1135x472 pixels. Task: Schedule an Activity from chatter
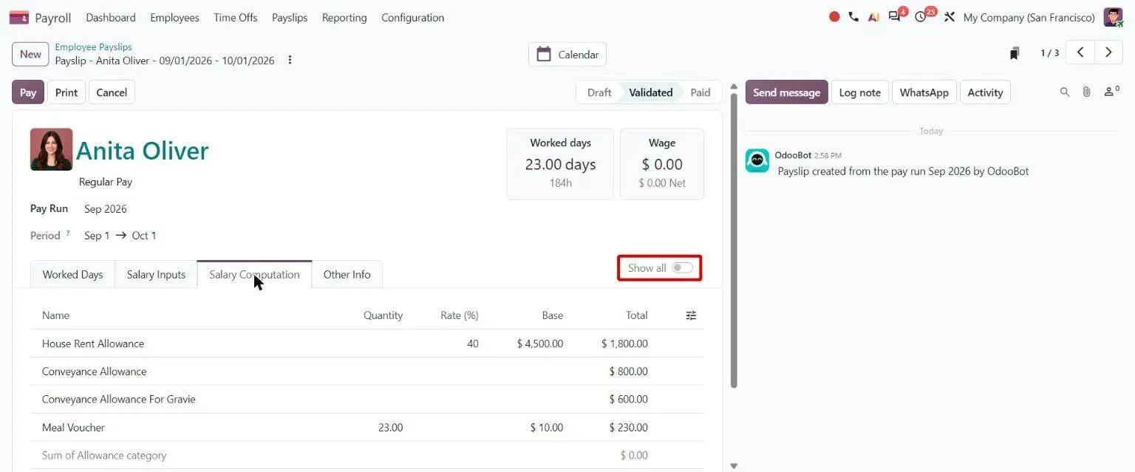click(x=985, y=92)
